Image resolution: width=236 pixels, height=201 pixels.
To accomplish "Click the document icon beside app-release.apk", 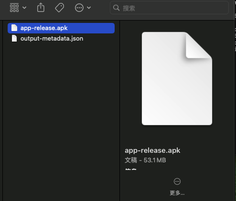I will point(14,28).
